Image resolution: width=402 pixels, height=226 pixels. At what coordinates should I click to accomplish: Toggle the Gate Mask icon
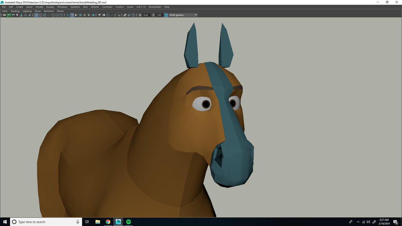tap(49, 15)
